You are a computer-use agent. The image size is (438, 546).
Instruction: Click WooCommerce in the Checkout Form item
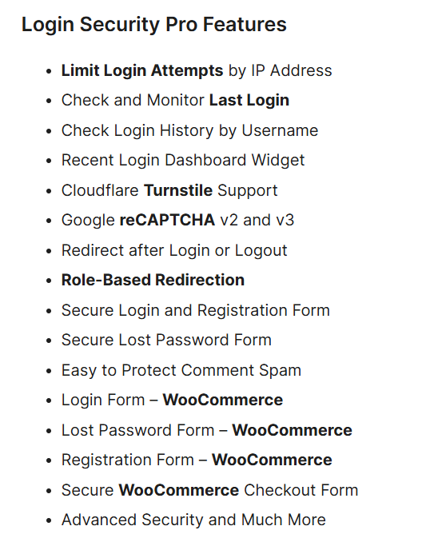179,490
